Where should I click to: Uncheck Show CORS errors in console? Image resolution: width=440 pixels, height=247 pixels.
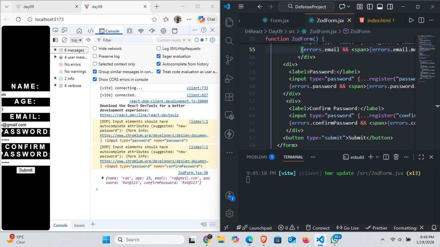coord(95,79)
